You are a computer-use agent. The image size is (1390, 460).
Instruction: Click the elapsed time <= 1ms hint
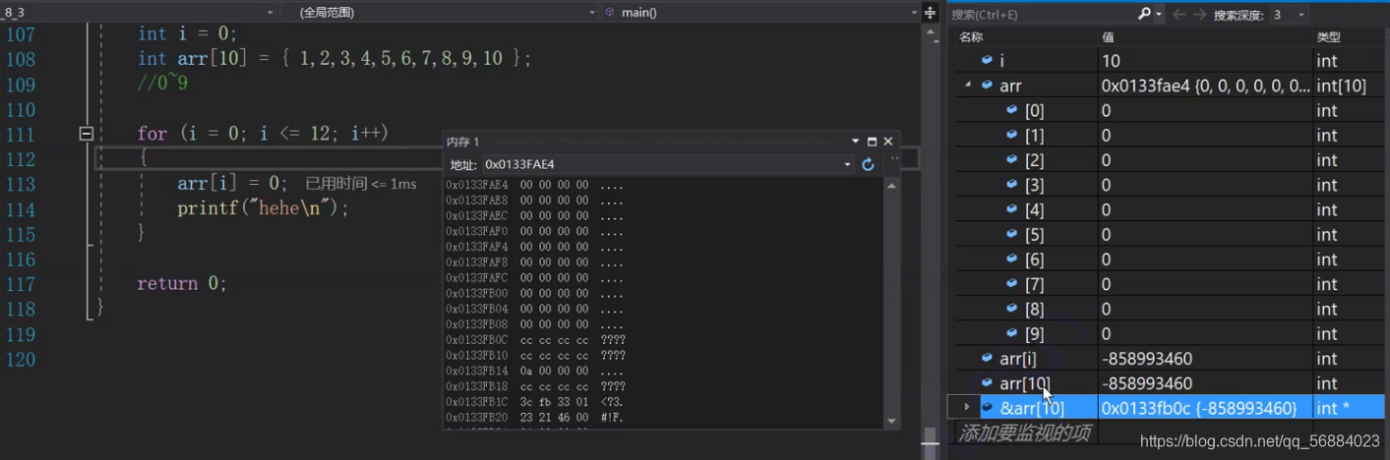coord(361,184)
